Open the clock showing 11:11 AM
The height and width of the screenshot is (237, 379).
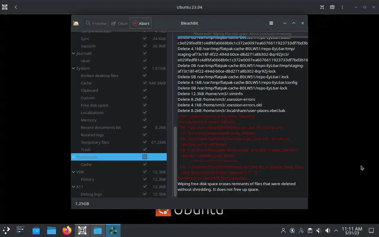click(x=352, y=230)
